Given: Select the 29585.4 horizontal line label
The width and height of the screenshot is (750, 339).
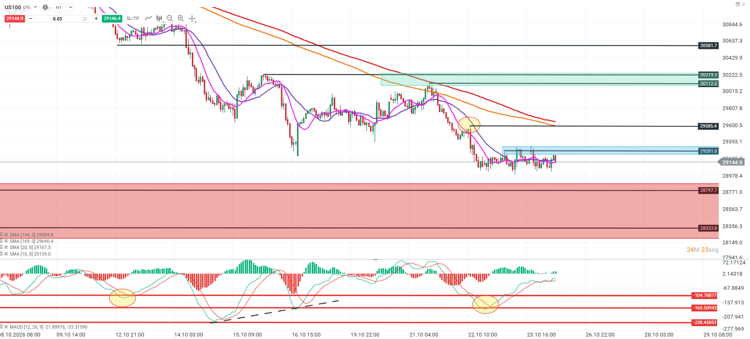Looking at the screenshot, I should tap(709, 126).
